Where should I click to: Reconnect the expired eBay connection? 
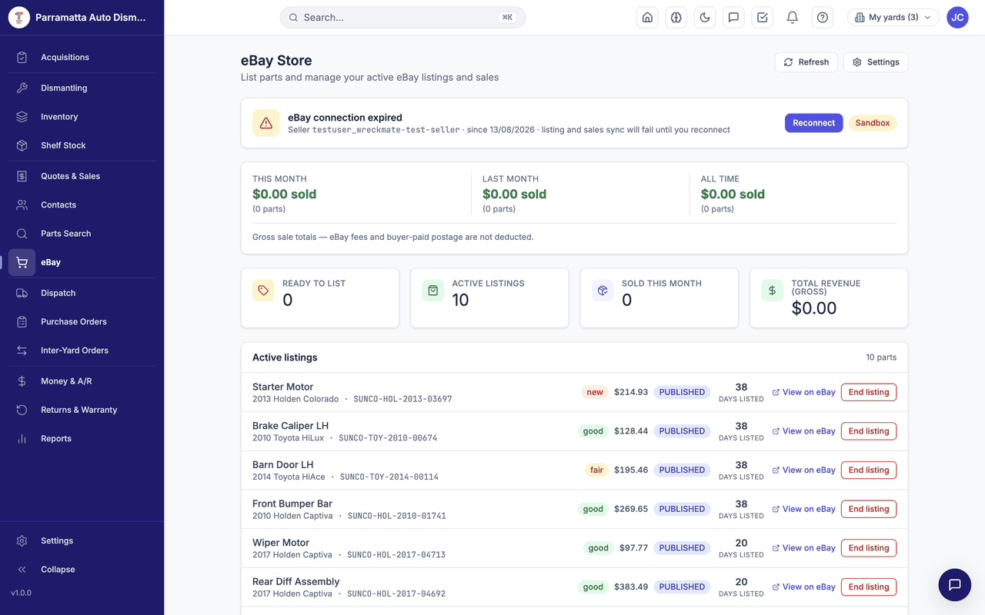pos(813,123)
